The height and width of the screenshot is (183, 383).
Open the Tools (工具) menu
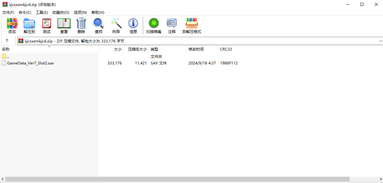(x=42, y=12)
